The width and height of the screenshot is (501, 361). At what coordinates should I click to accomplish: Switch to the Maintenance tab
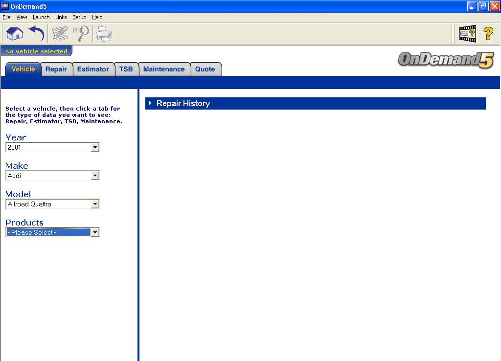coord(164,69)
